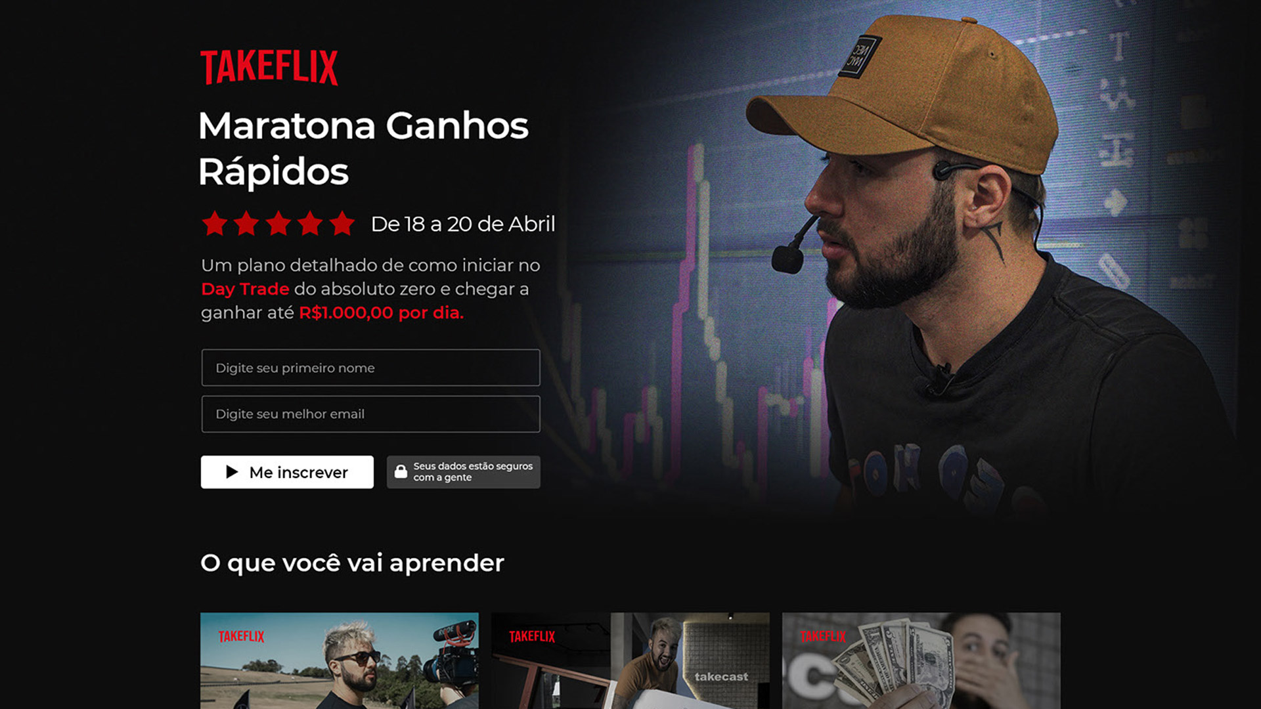Submit with the Me inscrever button
Screen dimensions: 1261x709
[287, 472]
